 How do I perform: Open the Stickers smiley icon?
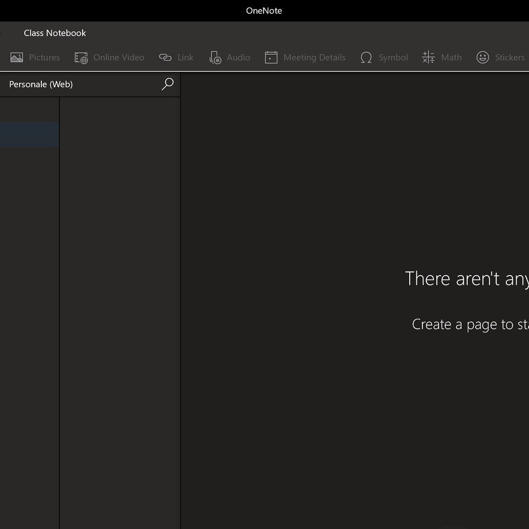(x=482, y=58)
